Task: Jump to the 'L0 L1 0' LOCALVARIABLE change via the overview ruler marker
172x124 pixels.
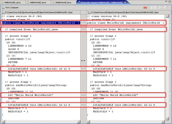Action: 170,103
